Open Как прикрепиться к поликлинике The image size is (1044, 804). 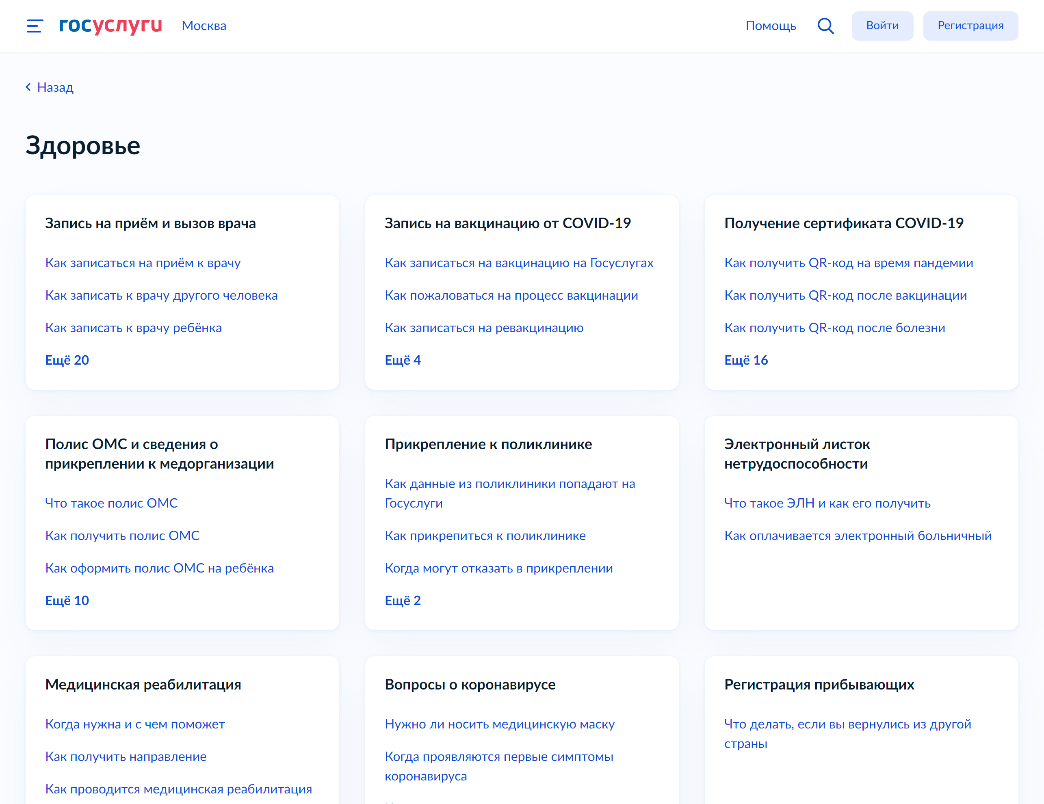(x=485, y=536)
